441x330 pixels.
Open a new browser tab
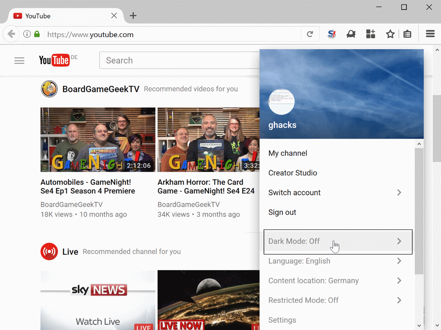click(x=133, y=15)
